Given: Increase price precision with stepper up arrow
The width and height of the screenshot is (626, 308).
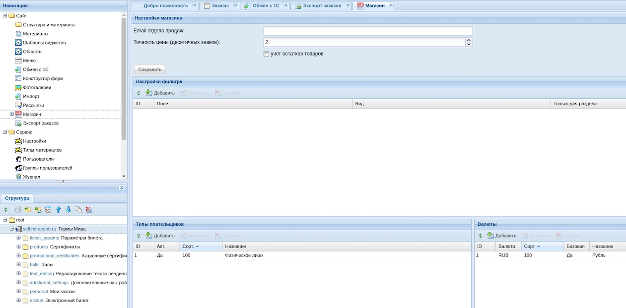Looking at the screenshot, I should (x=469, y=40).
